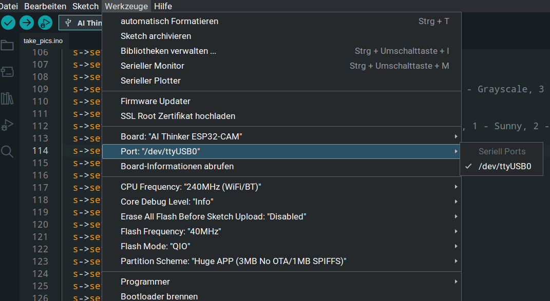Select the Debug icon in the sidebar
Image resolution: width=550 pixels, height=301 pixels.
(7, 125)
